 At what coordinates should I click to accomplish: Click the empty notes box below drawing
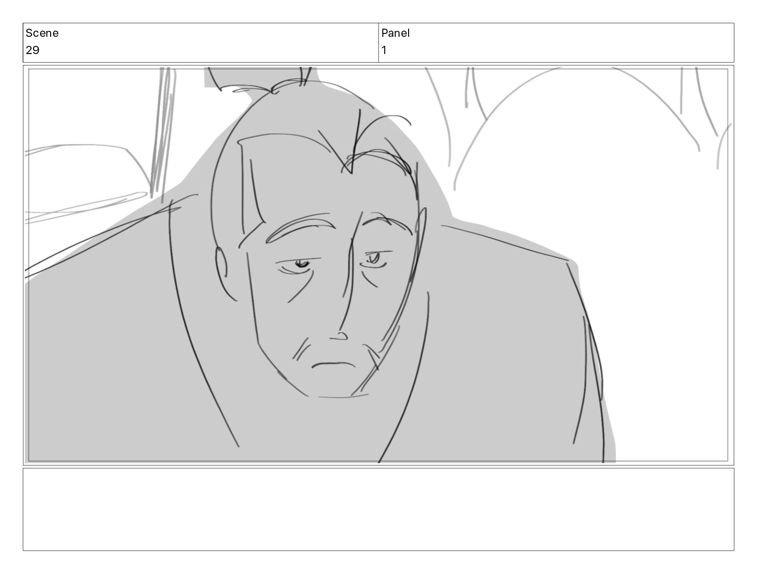[378, 509]
